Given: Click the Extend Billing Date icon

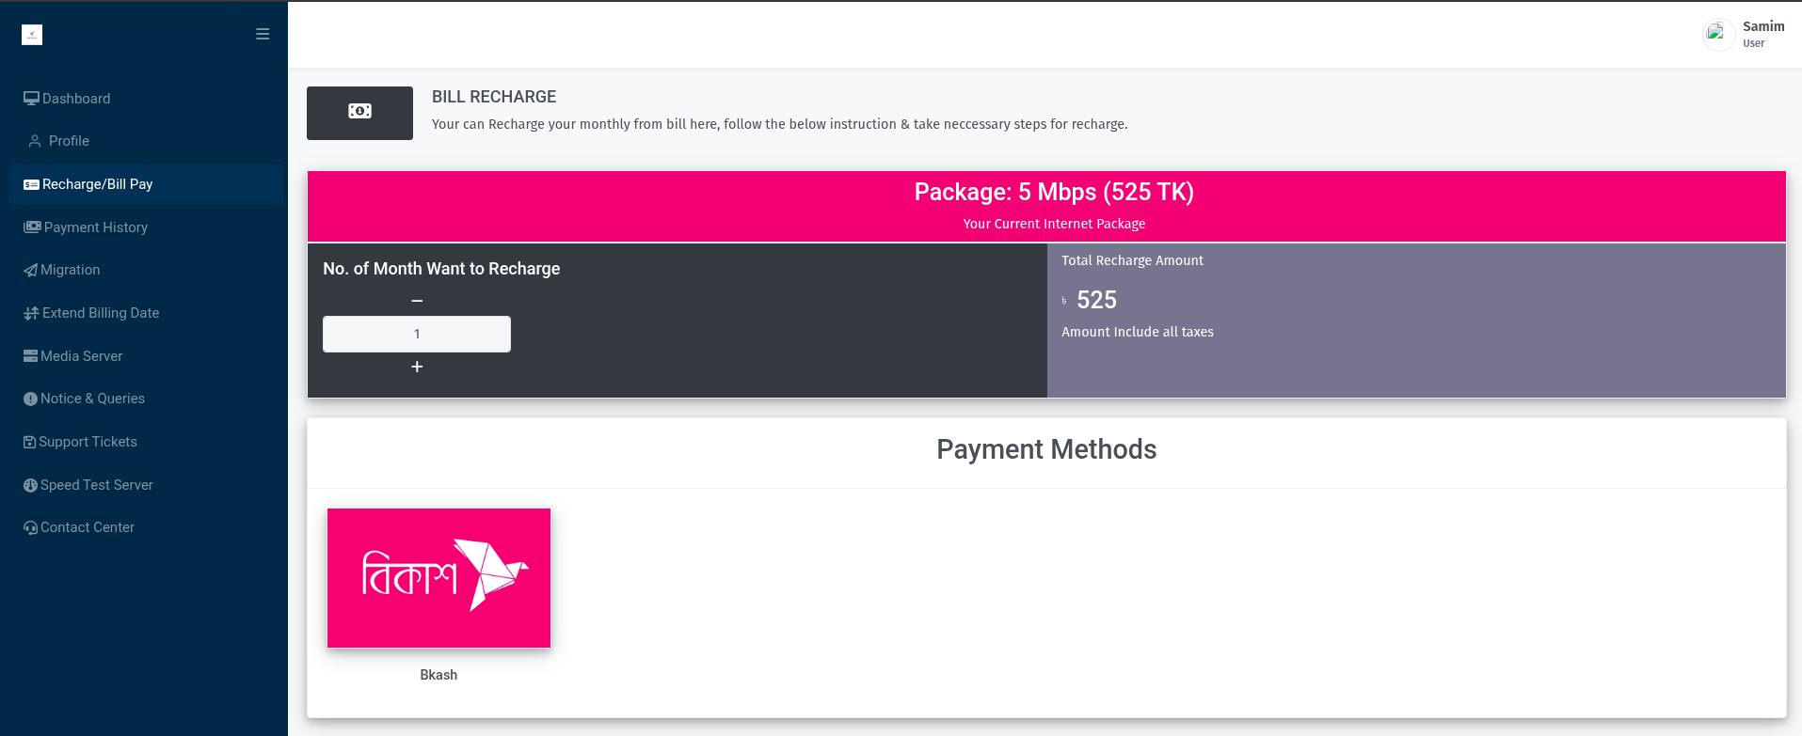Looking at the screenshot, I should [x=32, y=313].
